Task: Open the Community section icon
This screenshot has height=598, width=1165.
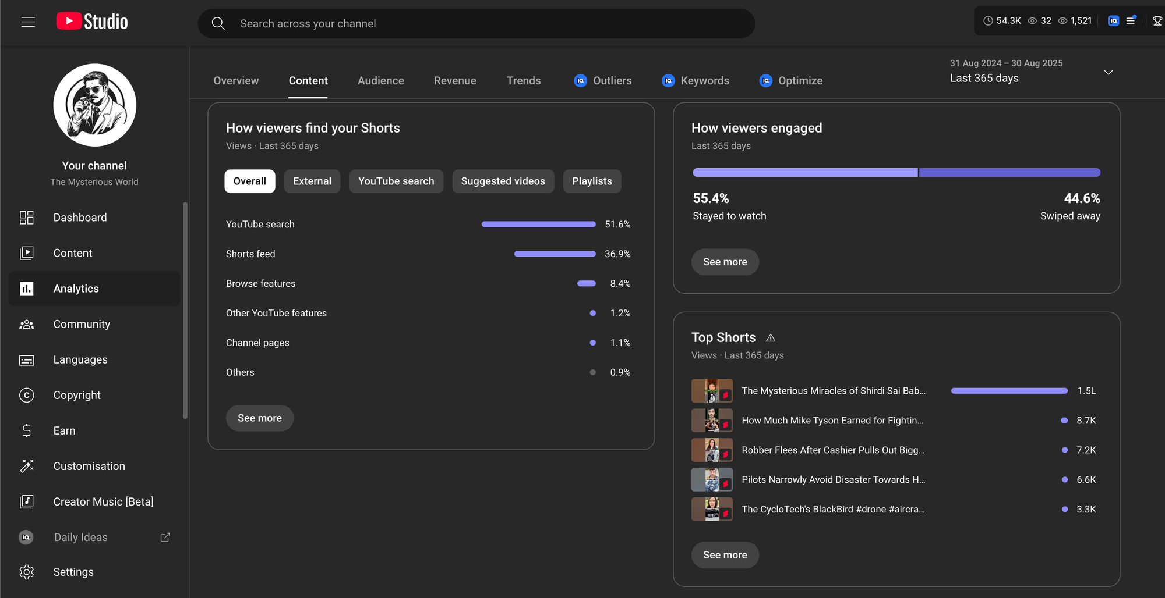Action: [27, 324]
